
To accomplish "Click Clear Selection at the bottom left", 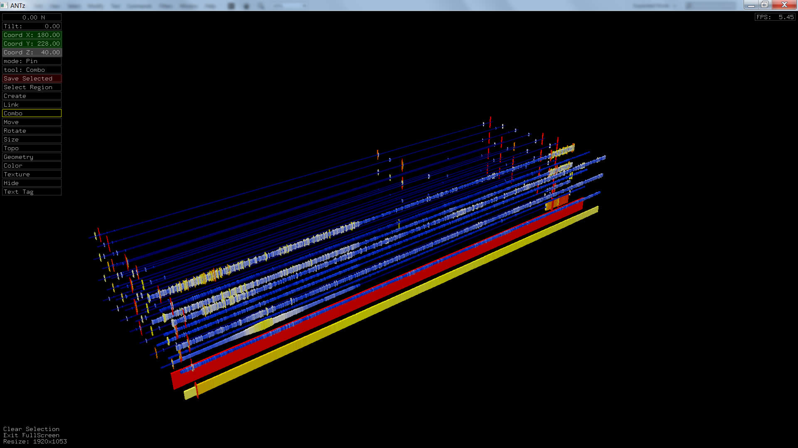I will tap(31, 429).
